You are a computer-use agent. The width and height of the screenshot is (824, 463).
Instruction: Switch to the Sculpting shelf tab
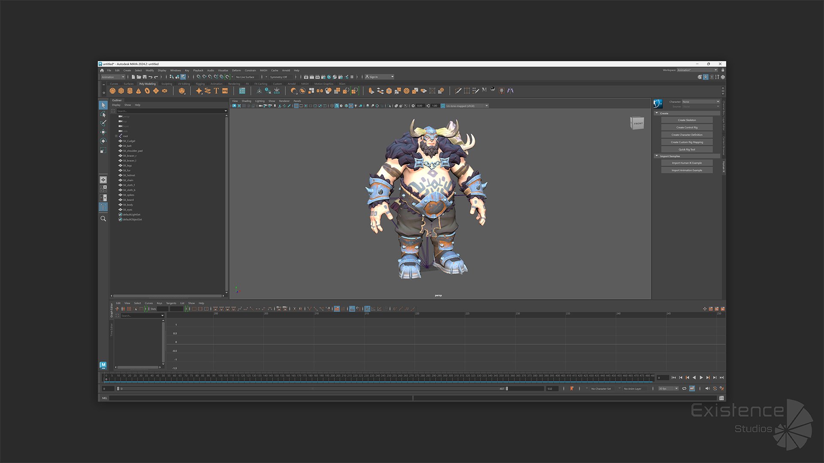point(167,84)
